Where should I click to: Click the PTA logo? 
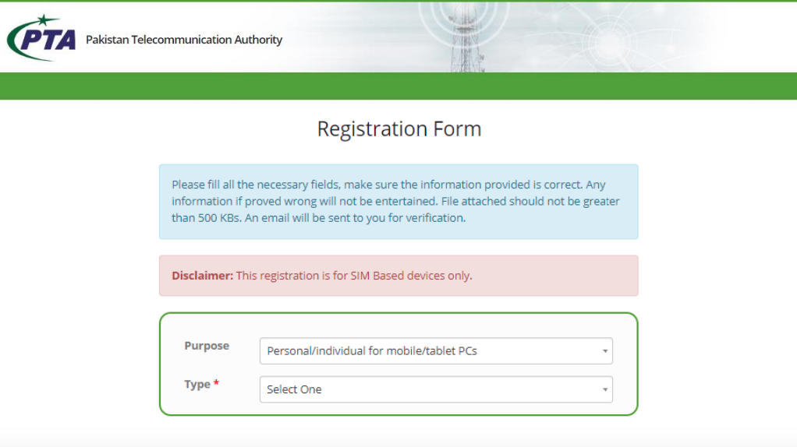[41, 37]
